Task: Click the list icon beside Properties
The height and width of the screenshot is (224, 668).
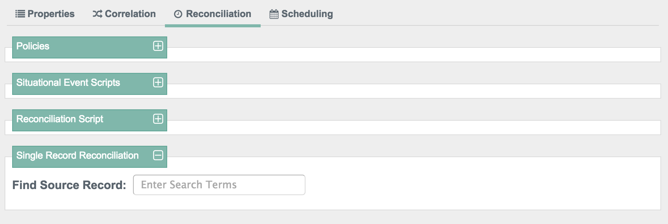Action: tap(20, 14)
